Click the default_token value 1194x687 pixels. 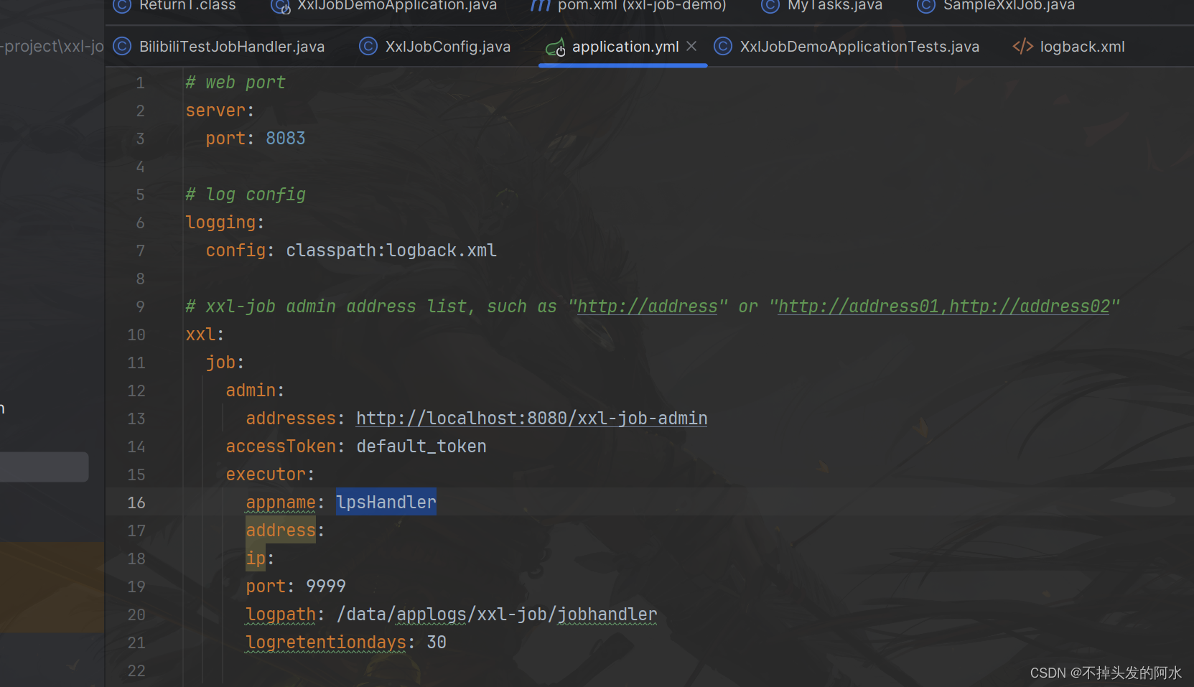coord(421,447)
